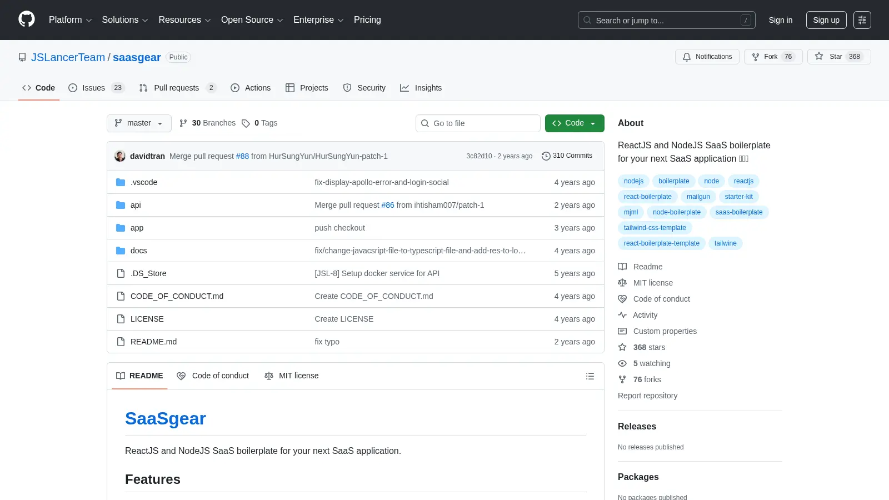Star the repository
889x500 pixels.
pyautogui.click(x=839, y=57)
